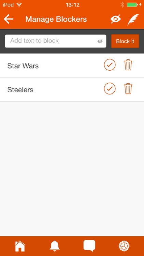Tap the Manage Blockers title
Viewport: 144px width, 256px height.
click(x=56, y=19)
